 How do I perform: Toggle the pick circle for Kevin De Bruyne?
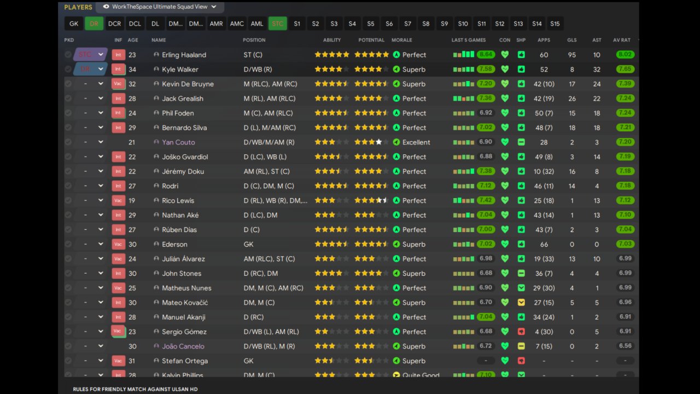[x=68, y=84]
